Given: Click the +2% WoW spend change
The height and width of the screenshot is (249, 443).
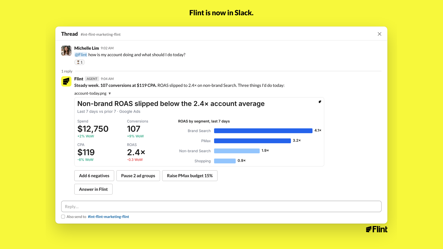Looking at the screenshot, I should [86, 136].
